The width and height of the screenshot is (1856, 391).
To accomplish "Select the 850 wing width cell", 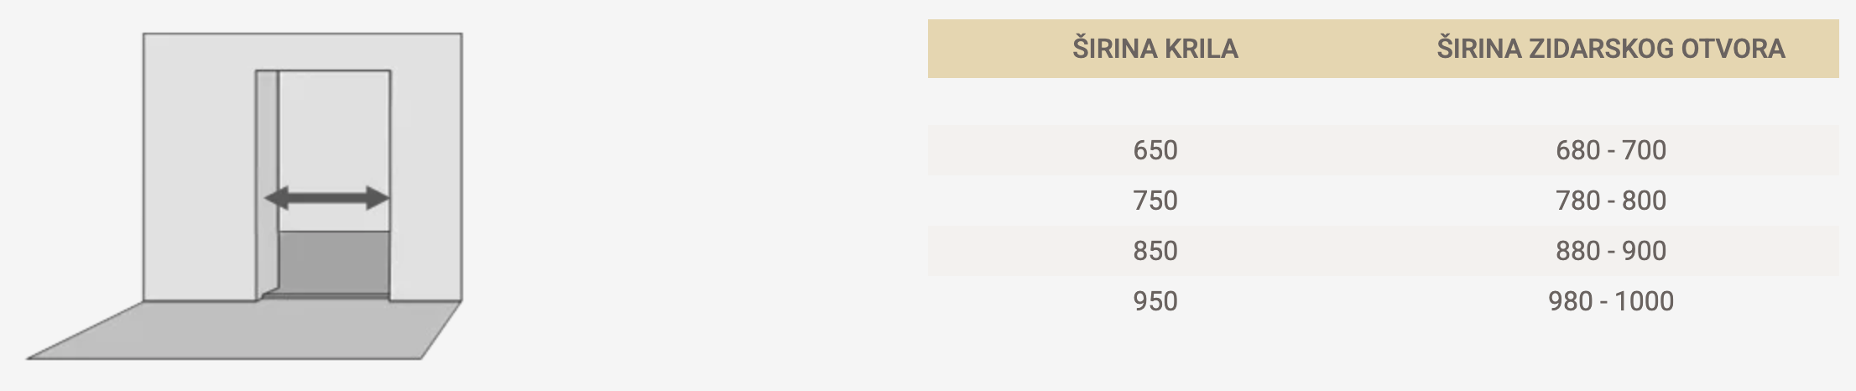I will [1155, 251].
